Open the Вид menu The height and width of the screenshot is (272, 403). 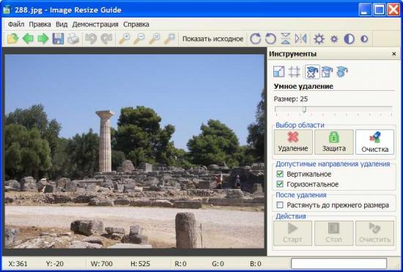(62, 24)
